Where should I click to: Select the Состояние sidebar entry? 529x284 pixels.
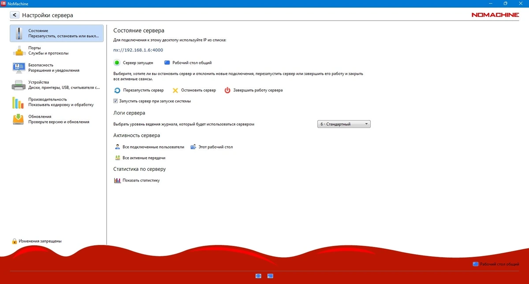(56, 33)
